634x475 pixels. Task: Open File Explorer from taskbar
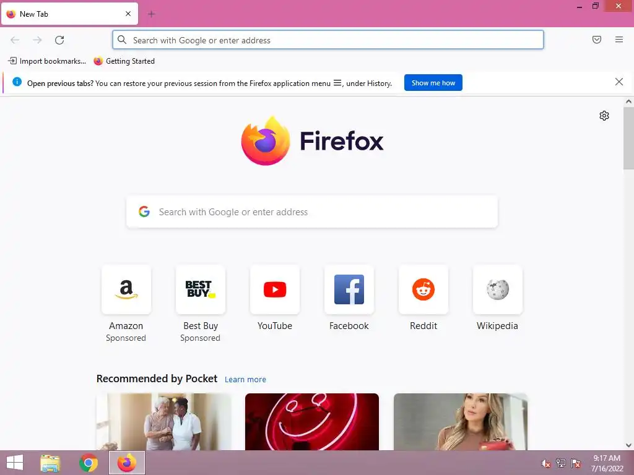point(50,463)
